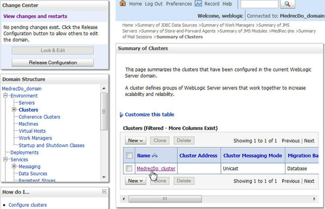
Task: Click the top Previous pagination link
Action: point(290,141)
